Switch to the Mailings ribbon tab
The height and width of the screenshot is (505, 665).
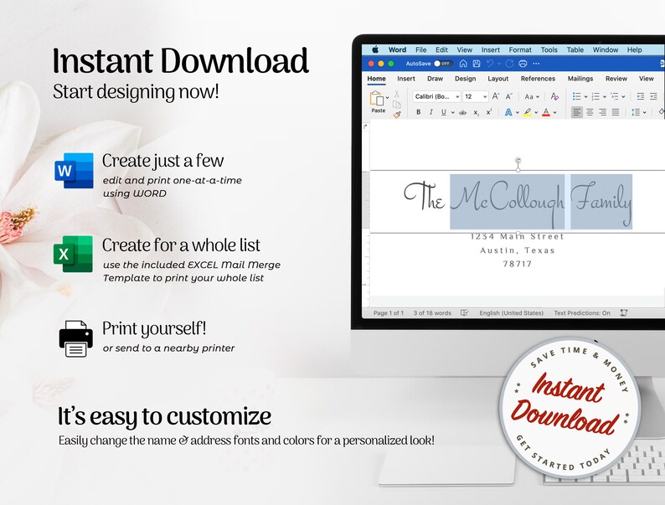pos(580,79)
